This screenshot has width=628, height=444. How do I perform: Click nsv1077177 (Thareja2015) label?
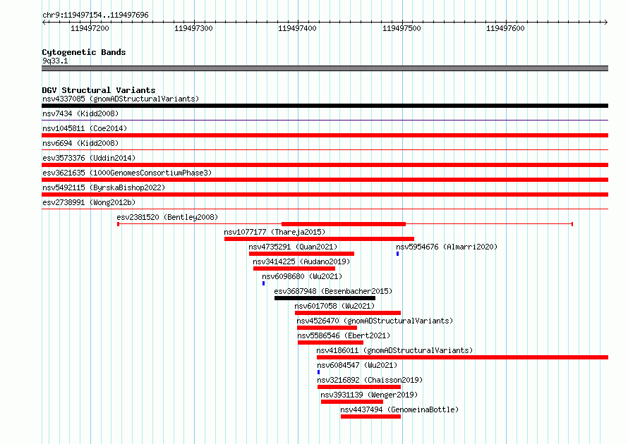274,232
